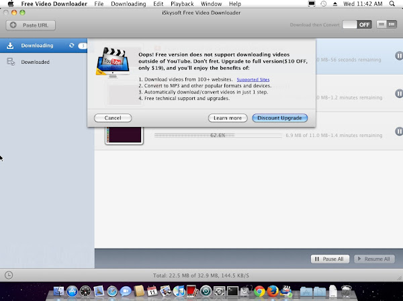403x301 pixels.
Task: Open Photo Booth from the dock
Action: pos(192,291)
